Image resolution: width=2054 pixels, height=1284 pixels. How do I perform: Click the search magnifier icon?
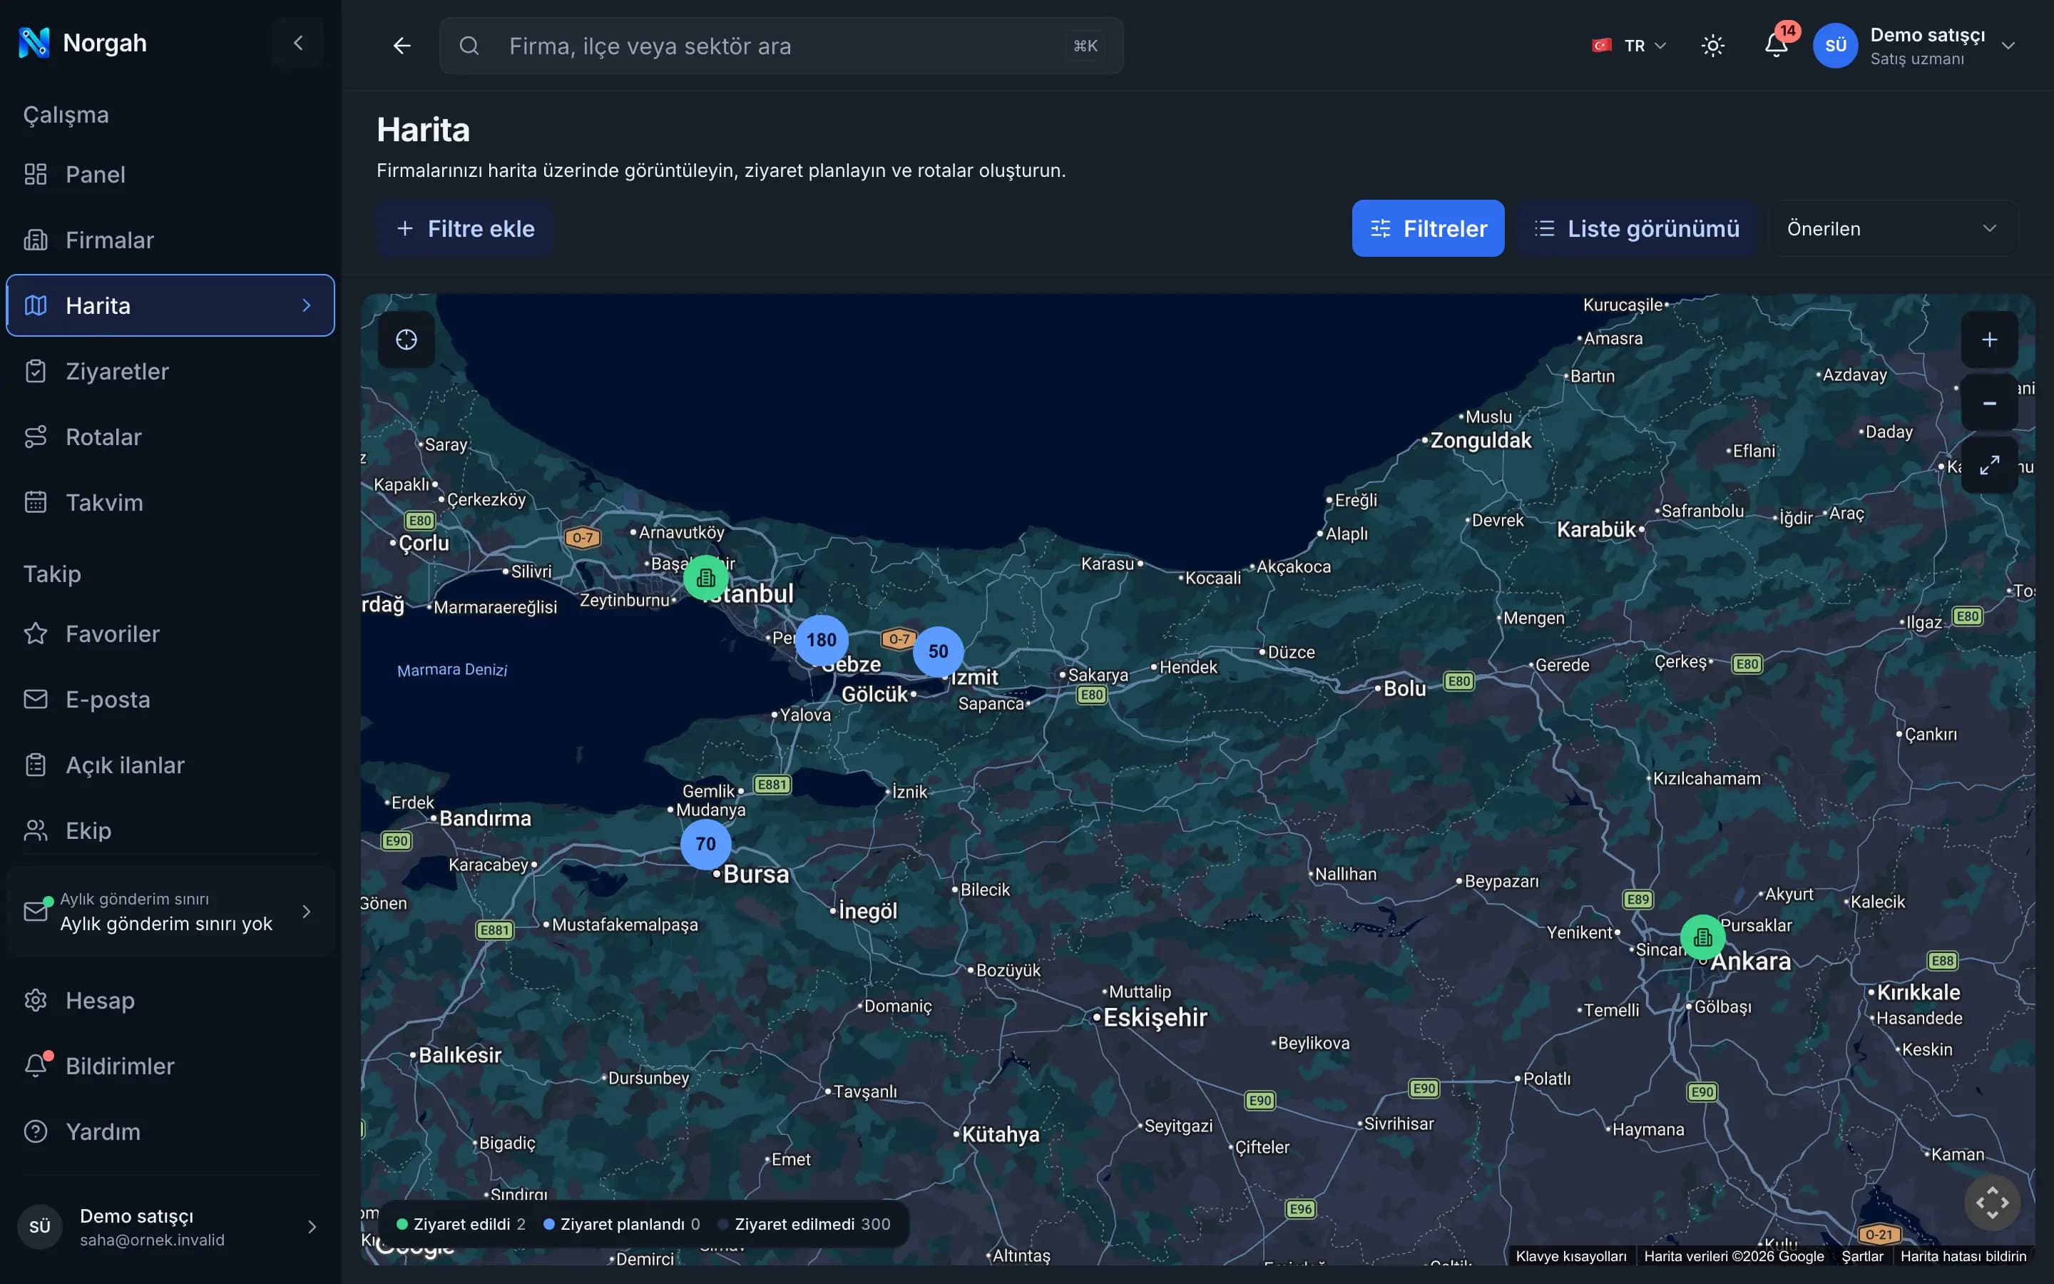pos(469,46)
